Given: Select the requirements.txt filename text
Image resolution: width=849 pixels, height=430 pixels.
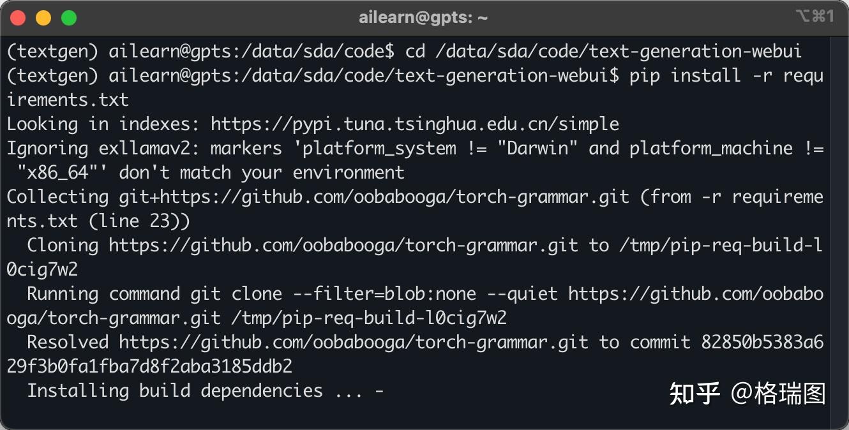Looking at the screenshot, I should click(66, 100).
